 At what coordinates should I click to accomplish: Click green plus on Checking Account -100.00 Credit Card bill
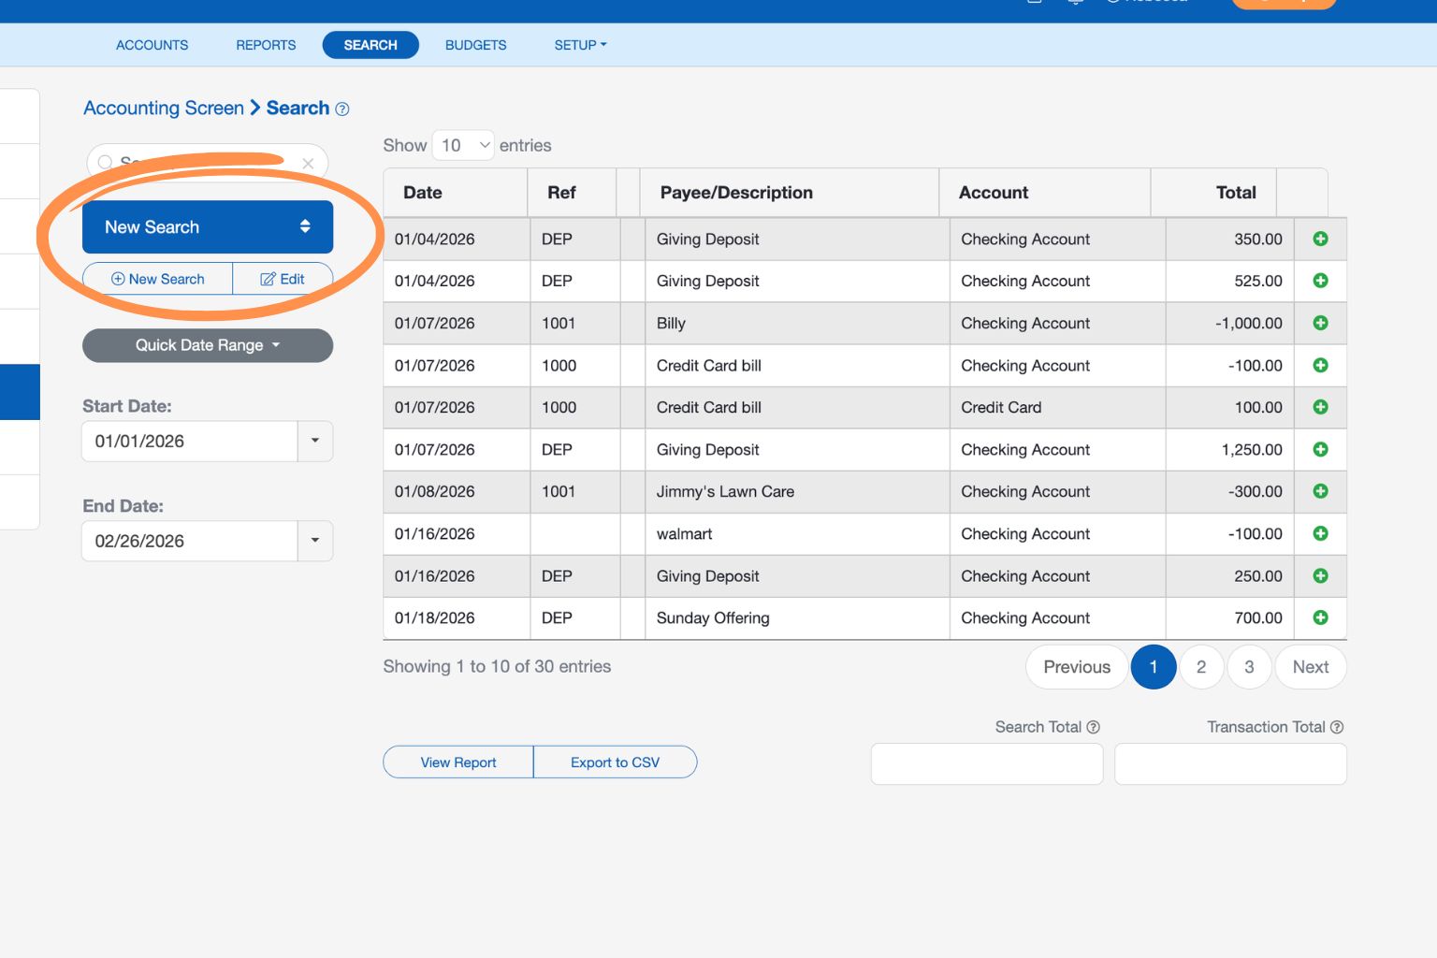click(1320, 365)
